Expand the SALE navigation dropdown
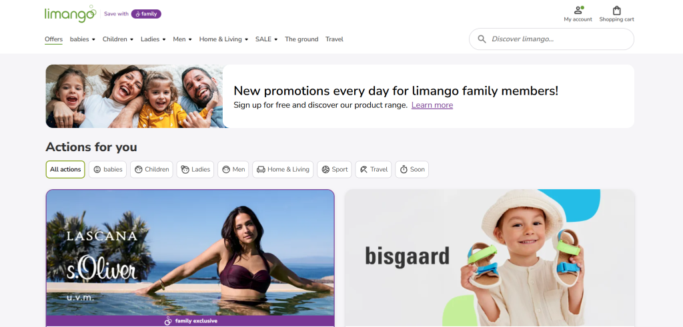Image resolution: width=683 pixels, height=327 pixels. tap(266, 39)
